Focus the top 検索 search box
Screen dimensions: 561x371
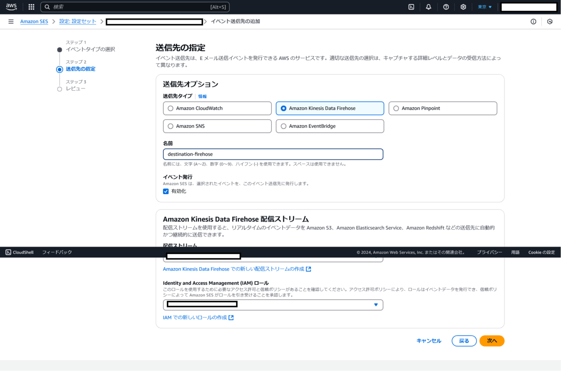point(135,7)
